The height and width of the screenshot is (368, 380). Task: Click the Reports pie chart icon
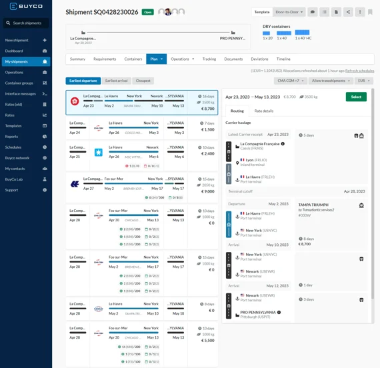pos(45,137)
